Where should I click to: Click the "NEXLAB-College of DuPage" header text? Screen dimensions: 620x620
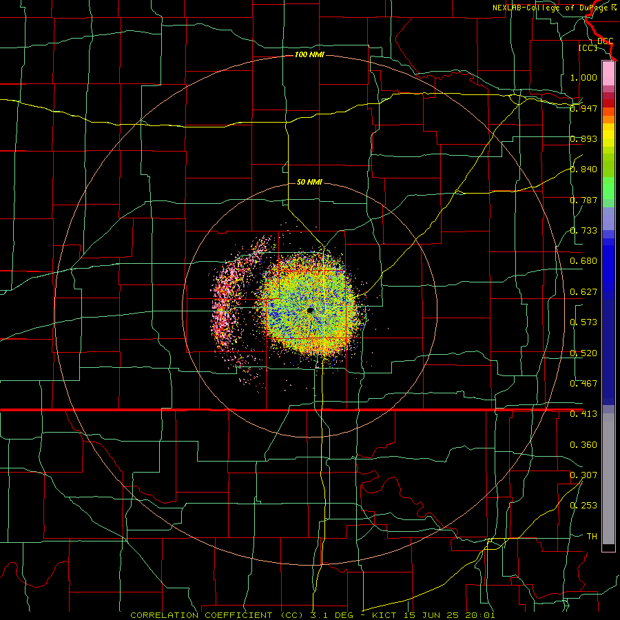(x=552, y=8)
